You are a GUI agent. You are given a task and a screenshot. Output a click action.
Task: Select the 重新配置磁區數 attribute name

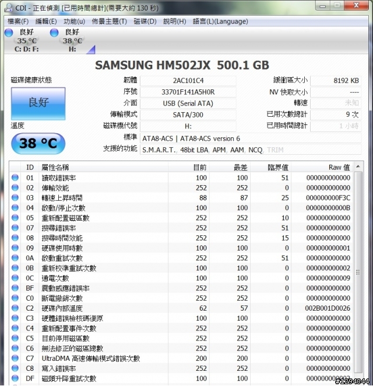pyautogui.click(x=65, y=218)
